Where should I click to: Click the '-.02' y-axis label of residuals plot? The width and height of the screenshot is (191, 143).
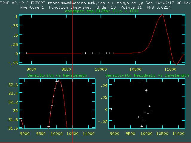pos(103,122)
